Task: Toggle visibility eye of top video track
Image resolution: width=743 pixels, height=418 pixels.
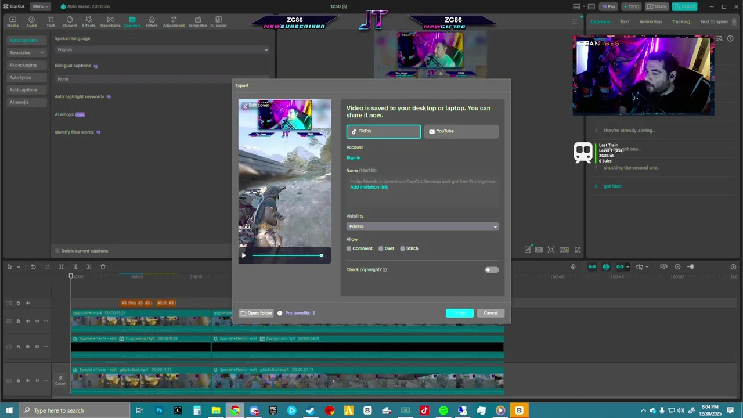Action: 27,321
